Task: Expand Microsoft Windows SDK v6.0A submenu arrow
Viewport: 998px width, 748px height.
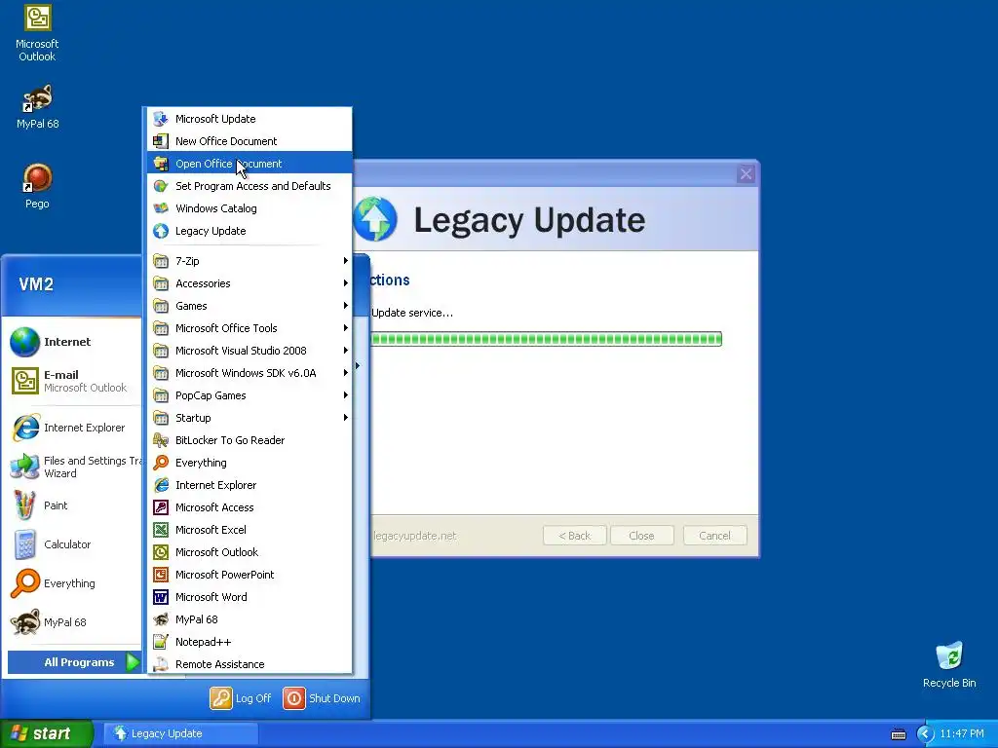Action: [x=346, y=373]
